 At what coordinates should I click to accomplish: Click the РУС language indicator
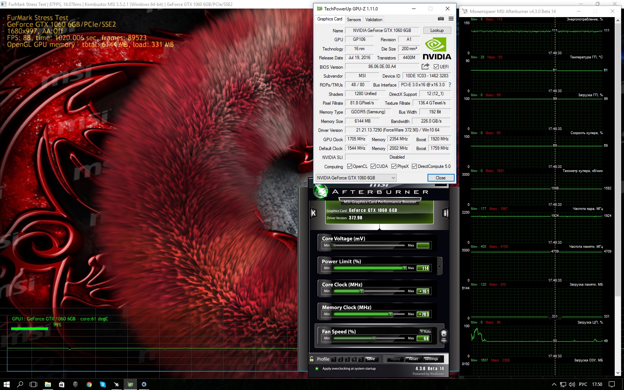(x=583, y=384)
